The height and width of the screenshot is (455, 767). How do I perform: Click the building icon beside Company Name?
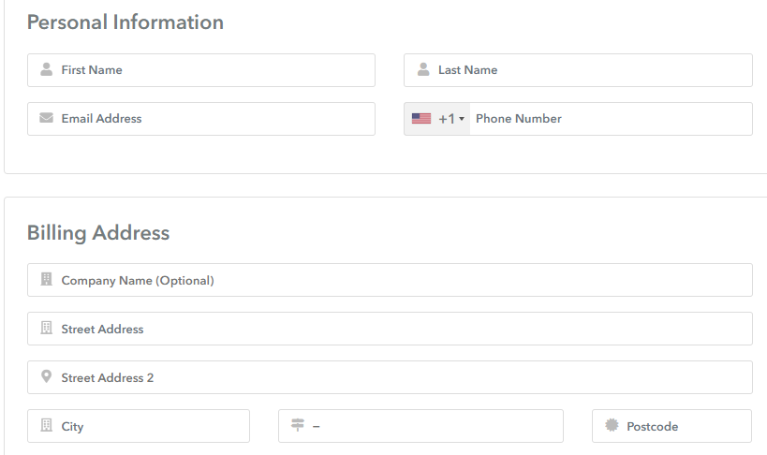(x=47, y=279)
